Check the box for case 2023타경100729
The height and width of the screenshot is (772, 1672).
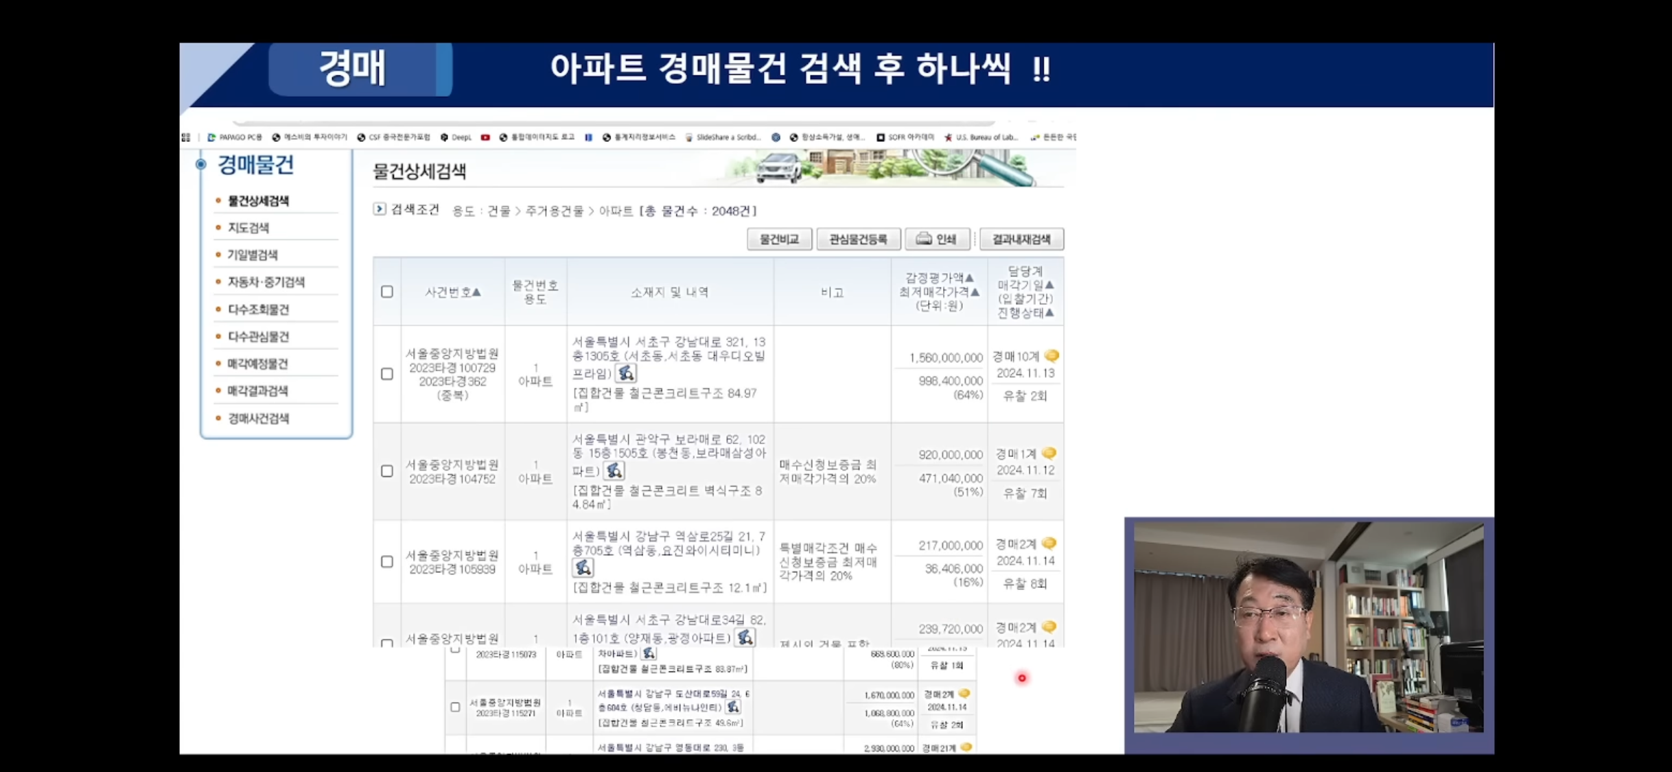(387, 374)
